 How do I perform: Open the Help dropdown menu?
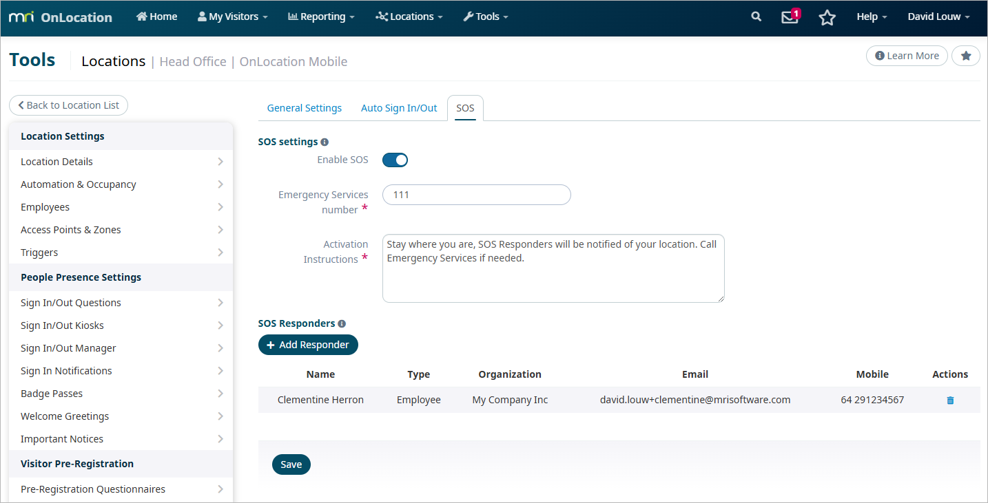click(x=872, y=17)
